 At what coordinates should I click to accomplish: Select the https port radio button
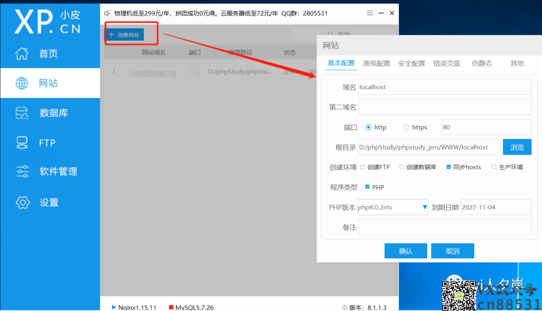(x=406, y=127)
